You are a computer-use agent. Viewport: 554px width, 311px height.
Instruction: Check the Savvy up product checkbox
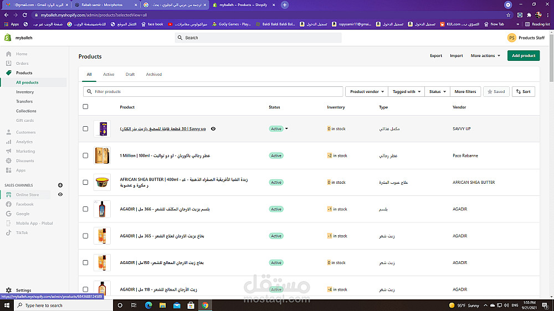coord(85,129)
